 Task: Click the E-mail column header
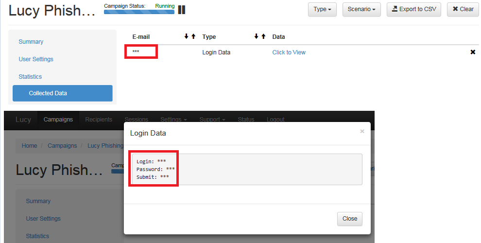coord(141,37)
